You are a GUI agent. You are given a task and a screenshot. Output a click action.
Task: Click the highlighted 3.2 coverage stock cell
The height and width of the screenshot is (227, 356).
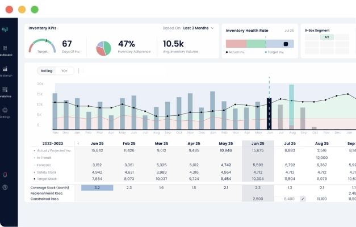97,188
